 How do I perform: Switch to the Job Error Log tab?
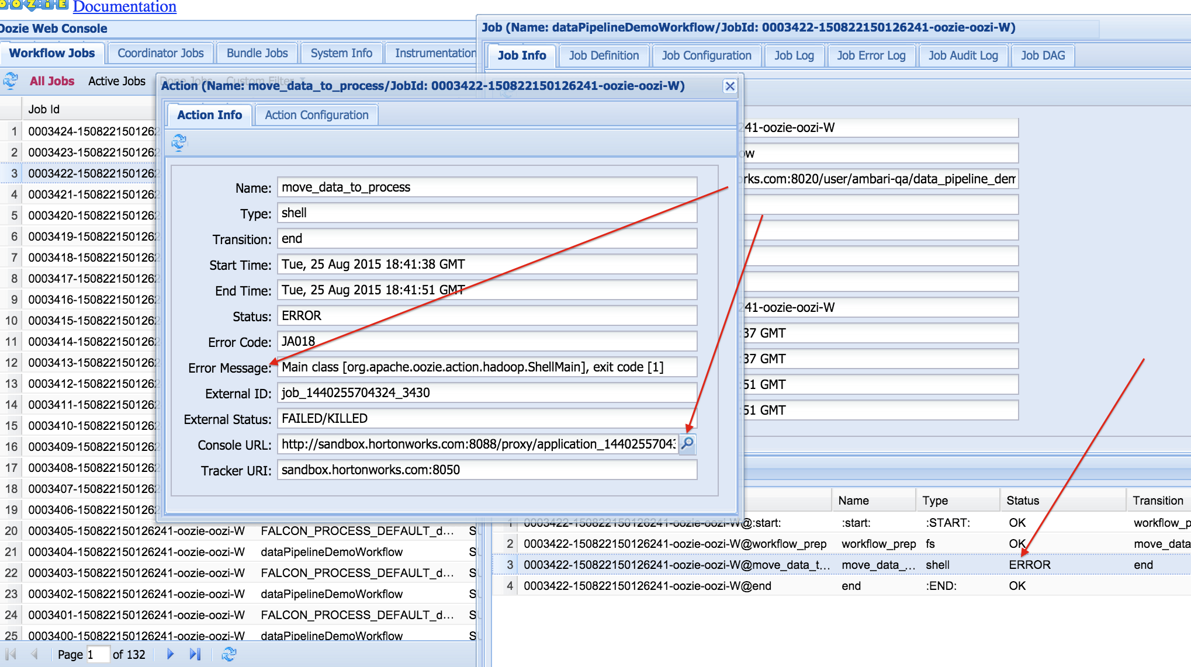pyautogui.click(x=871, y=55)
